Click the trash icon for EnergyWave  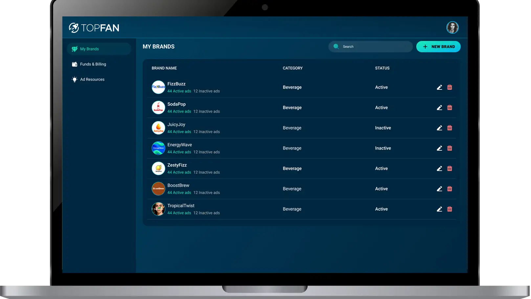point(450,148)
